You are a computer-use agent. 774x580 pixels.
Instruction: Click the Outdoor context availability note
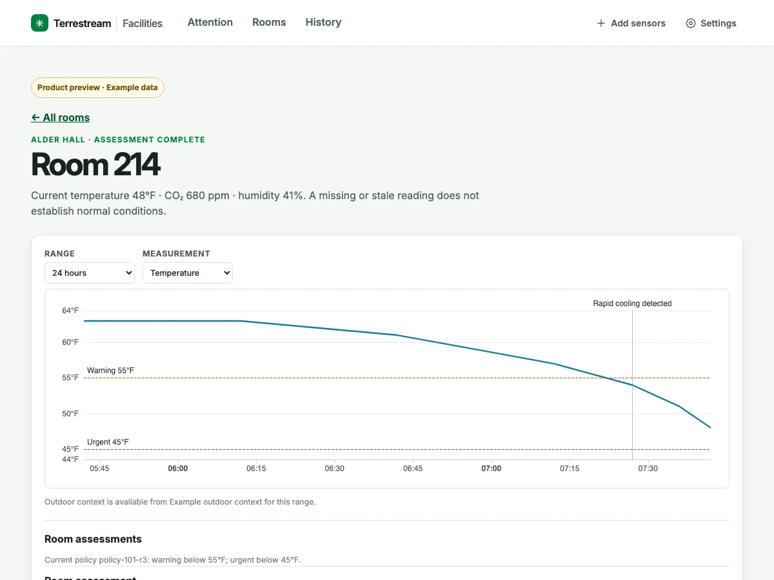(180, 501)
